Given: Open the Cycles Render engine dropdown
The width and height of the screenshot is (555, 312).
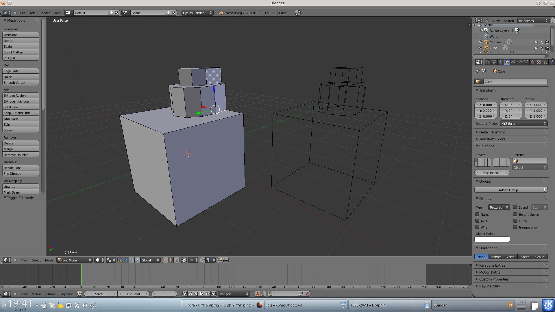Looking at the screenshot, I should [197, 13].
